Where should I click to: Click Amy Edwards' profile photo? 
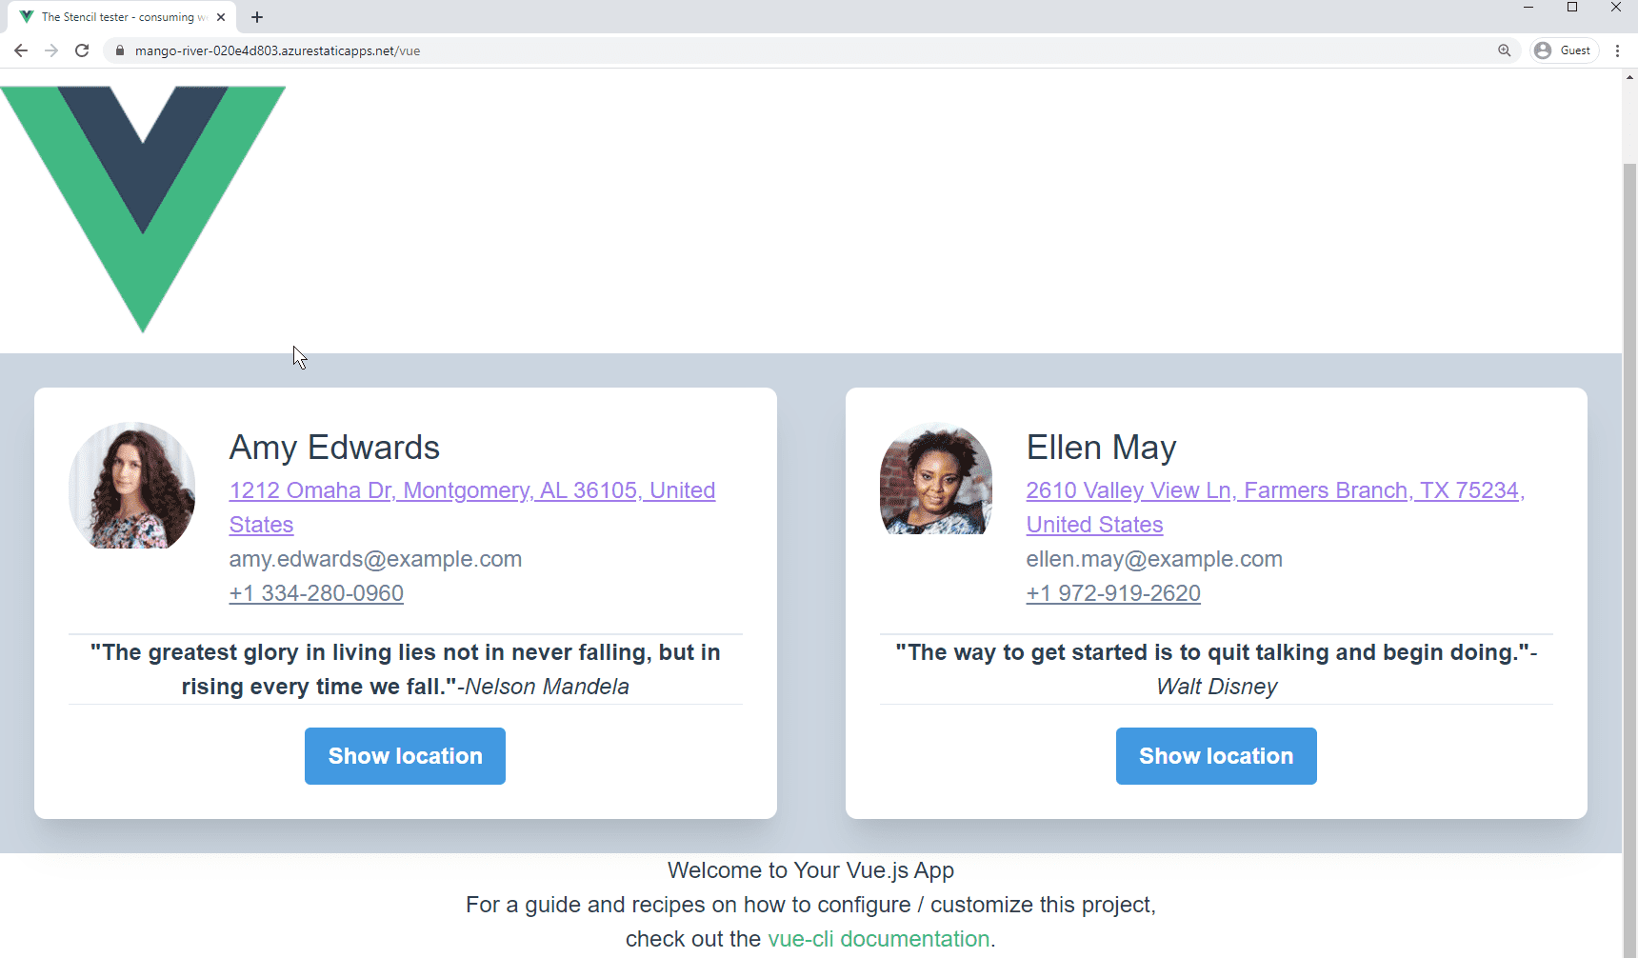[132, 486]
